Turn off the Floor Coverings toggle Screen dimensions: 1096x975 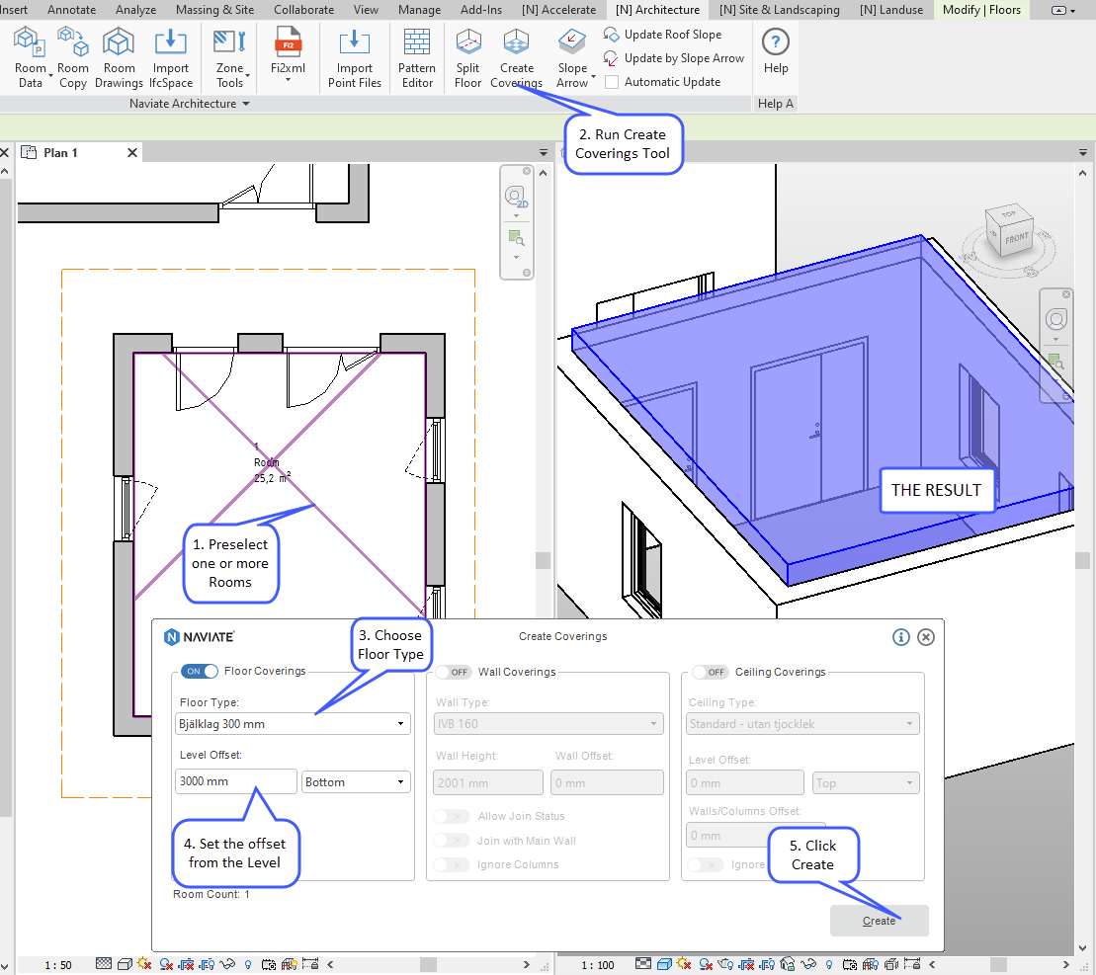(199, 672)
